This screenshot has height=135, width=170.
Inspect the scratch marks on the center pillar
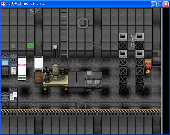[97, 45]
